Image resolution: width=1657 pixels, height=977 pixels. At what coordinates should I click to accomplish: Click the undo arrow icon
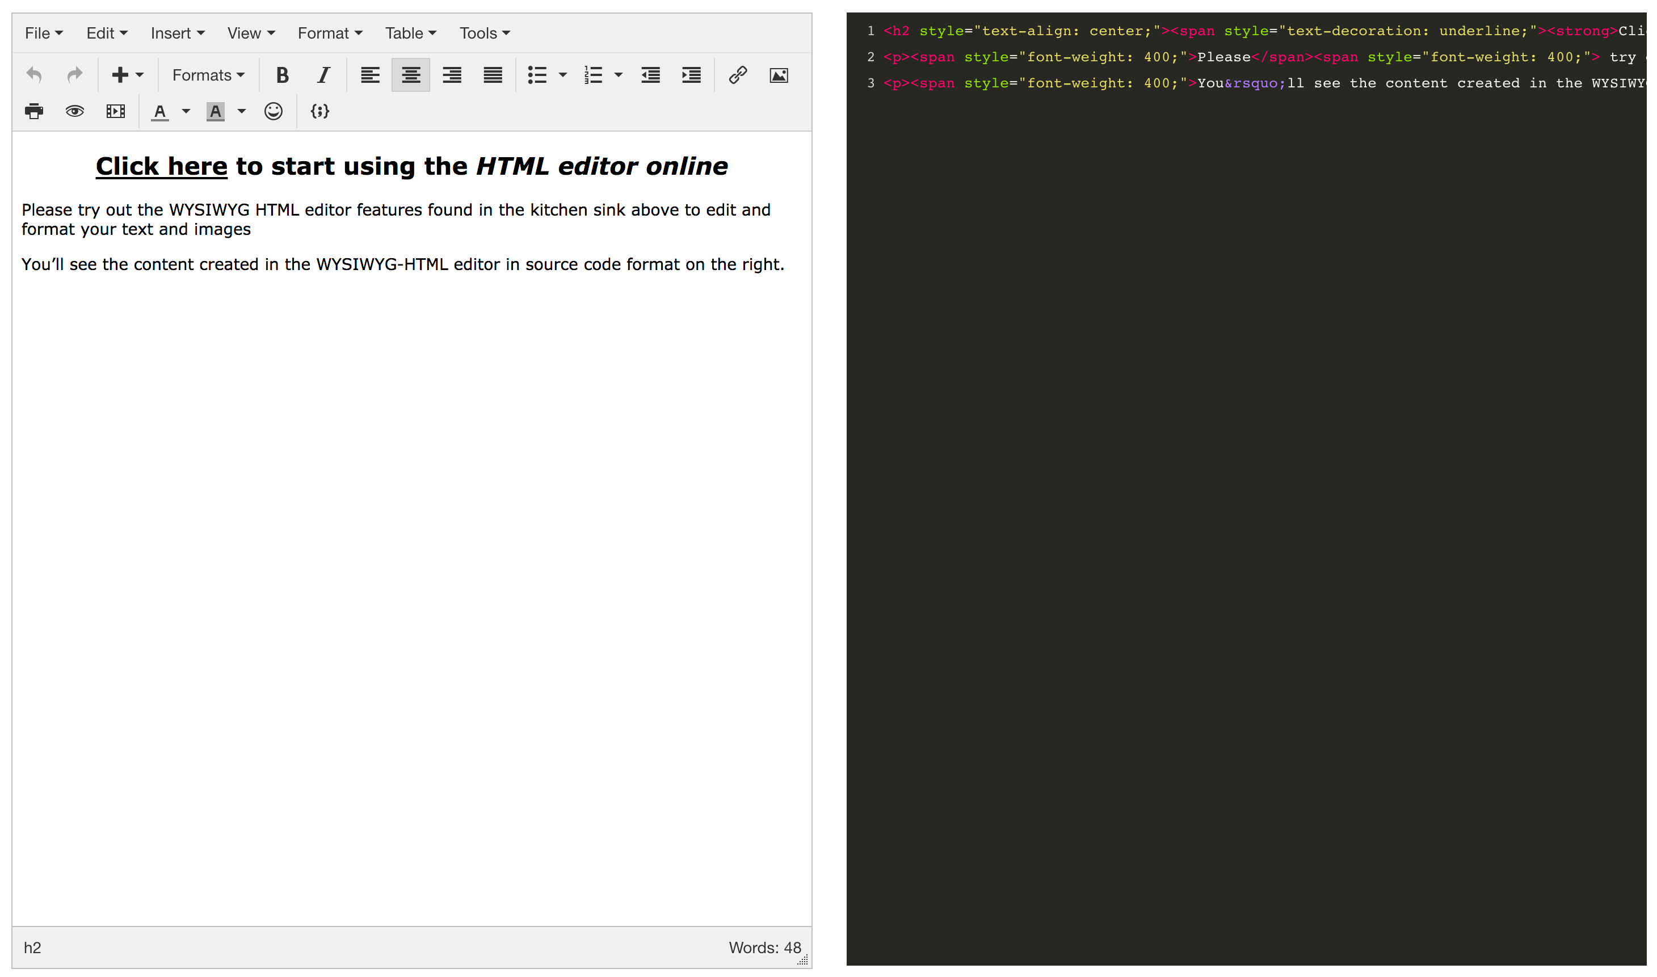[x=34, y=75]
